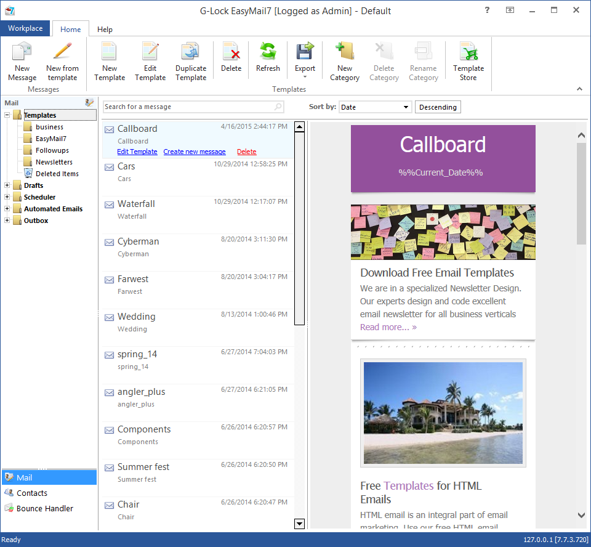Click the Contacts icon in the navigation pane
The width and height of the screenshot is (591, 547).
pyautogui.click(x=9, y=493)
